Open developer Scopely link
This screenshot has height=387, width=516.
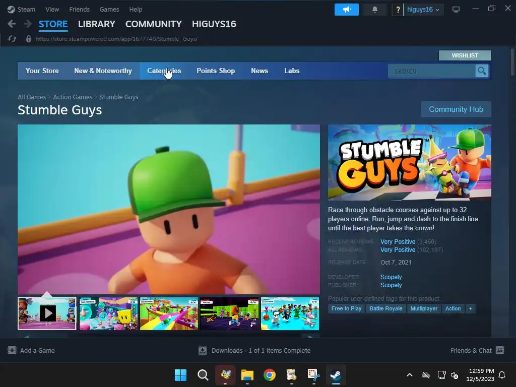[x=391, y=277]
